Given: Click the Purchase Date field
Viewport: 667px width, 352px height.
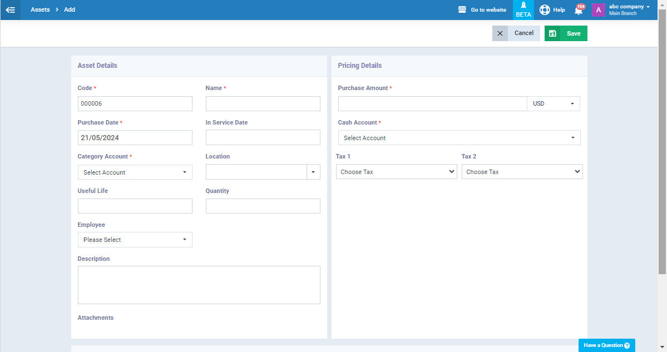Looking at the screenshot, I should point(135,138).
